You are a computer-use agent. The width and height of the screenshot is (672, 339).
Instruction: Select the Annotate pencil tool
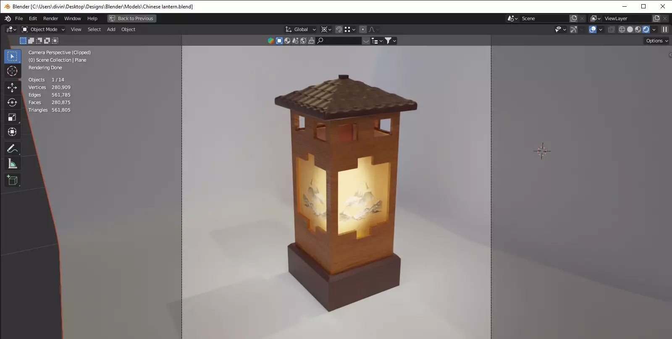point(12,149)
